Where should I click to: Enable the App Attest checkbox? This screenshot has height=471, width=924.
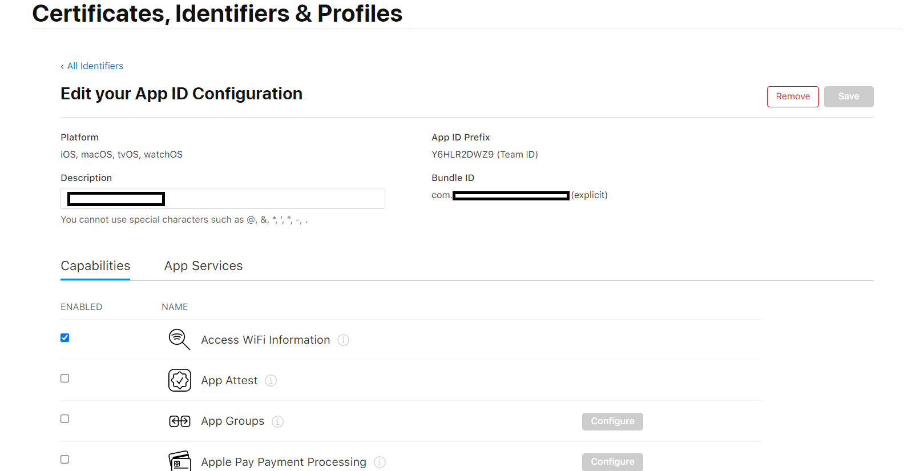click(x=65, y=379)
